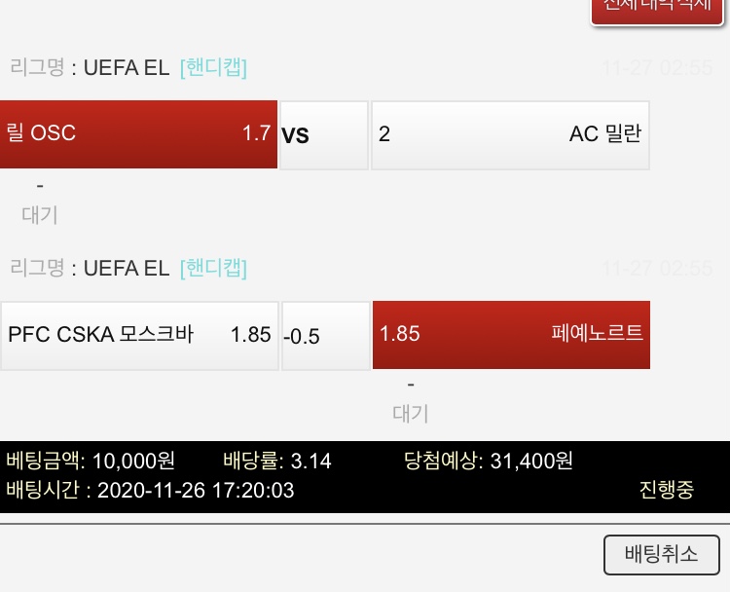Click the 배당률 3.14 value
Image resolution: width=730 pixels, height=592 pixels.
click(277, 461)
